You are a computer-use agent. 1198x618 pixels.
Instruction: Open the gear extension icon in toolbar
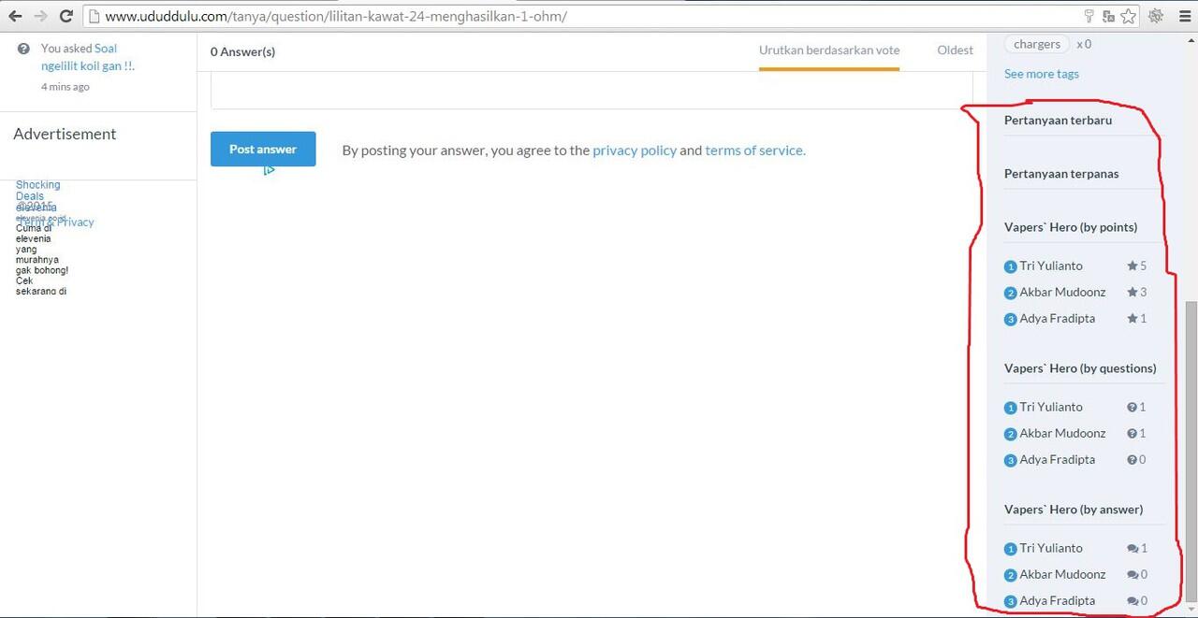point(1156,16)
